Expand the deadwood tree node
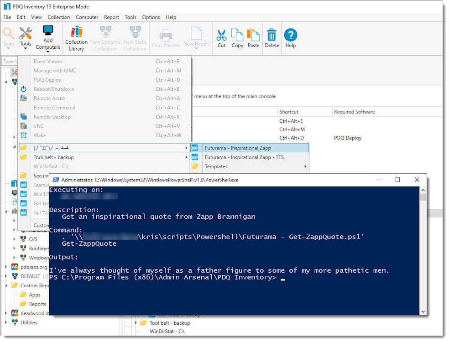This screenshot has width=449, height=342. (x=6, y=313)
